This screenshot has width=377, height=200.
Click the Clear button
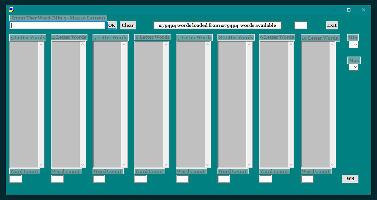(128, 26)
